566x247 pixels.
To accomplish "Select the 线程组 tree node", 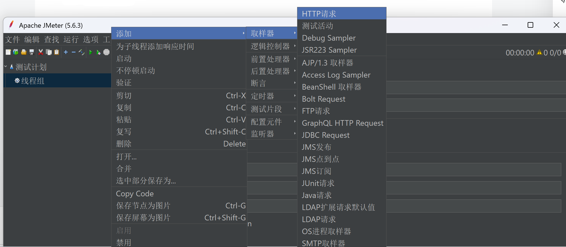I will tap(33, 81).
